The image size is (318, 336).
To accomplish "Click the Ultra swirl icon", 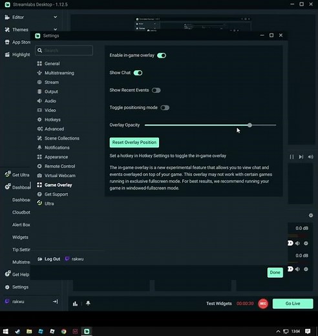I will pyautogui.click(x=39, y=203).
